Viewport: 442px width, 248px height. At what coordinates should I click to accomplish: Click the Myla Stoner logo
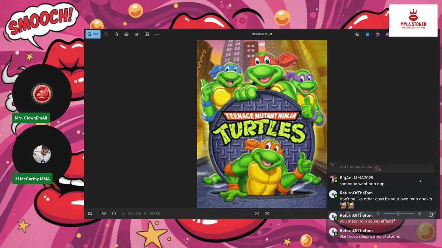(x=413, y=20)
